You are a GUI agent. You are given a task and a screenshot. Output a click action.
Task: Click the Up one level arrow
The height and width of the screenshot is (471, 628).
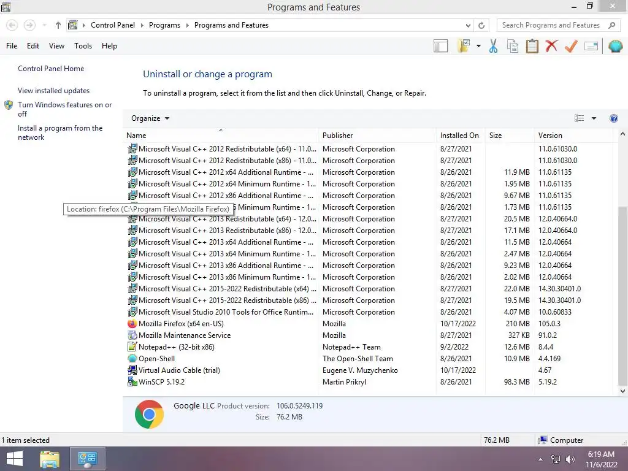[x=58, y=25]
